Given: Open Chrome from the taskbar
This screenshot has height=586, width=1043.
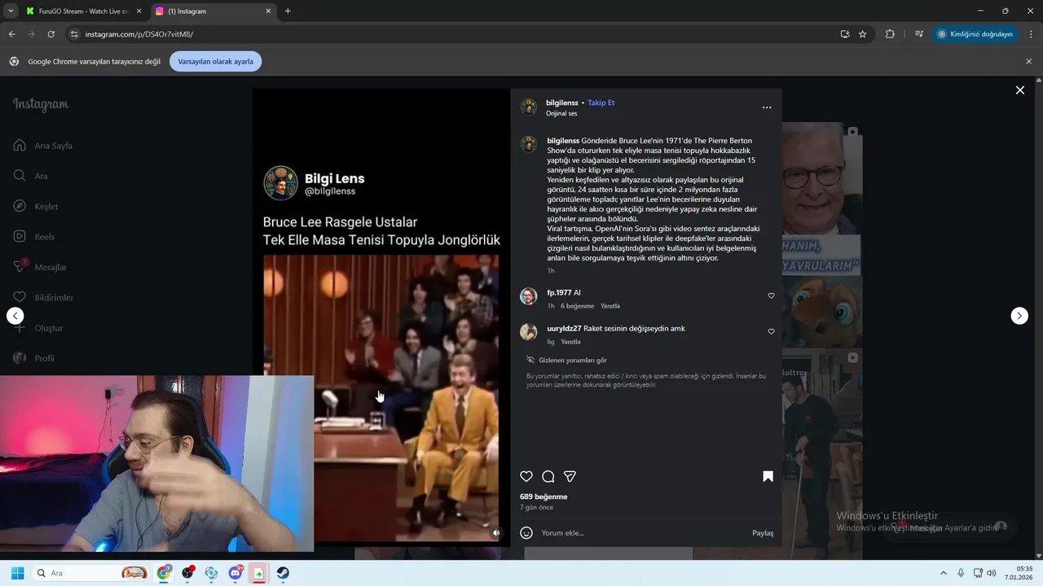Looking at the screenshot, I should click(165, 573).
